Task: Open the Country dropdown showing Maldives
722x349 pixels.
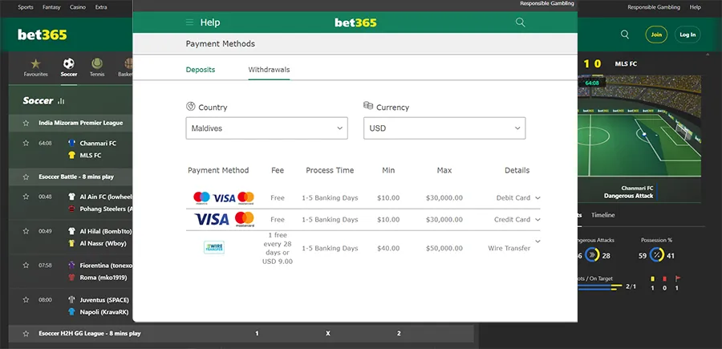Action: (x=266, y=128)
